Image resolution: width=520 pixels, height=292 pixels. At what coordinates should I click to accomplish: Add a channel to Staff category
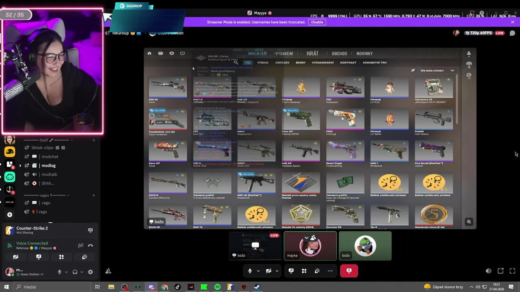[93, 140]
